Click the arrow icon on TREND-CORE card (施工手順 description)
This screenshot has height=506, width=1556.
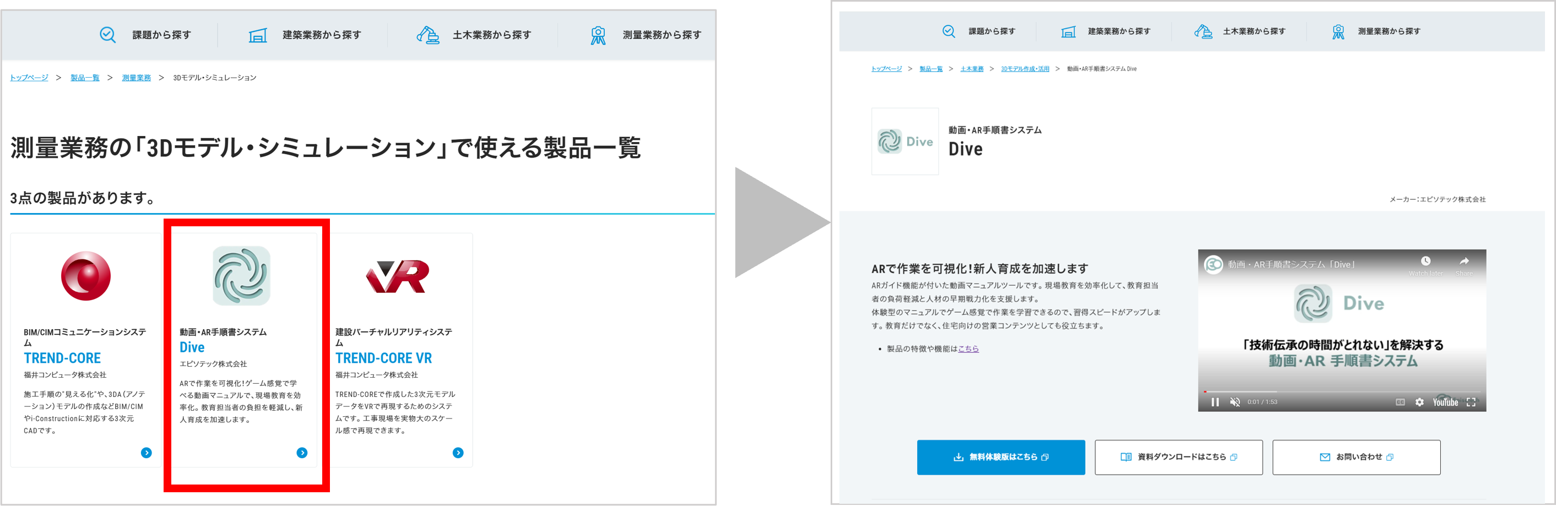(146, 453)
